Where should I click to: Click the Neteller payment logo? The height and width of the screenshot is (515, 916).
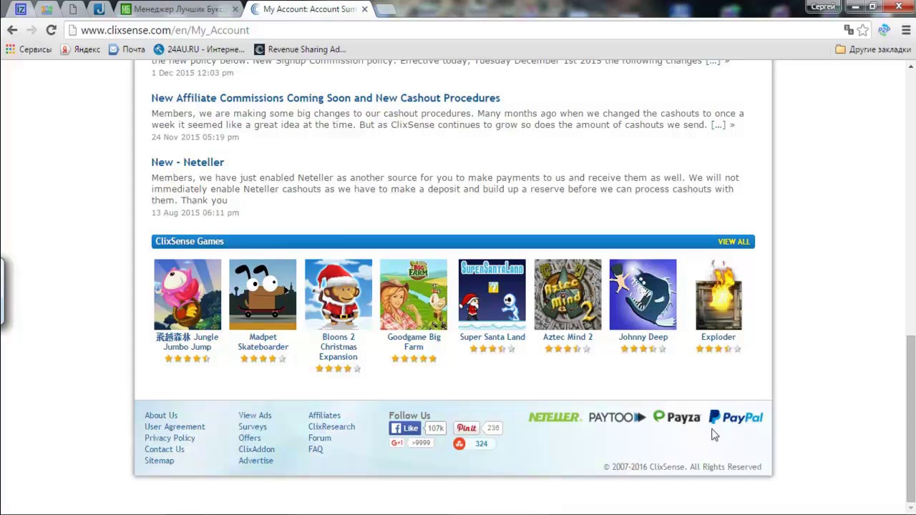555,417
